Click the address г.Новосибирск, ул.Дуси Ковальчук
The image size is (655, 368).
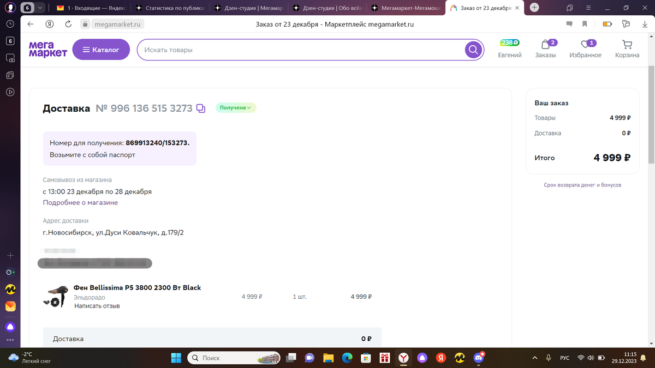point(114,233)
